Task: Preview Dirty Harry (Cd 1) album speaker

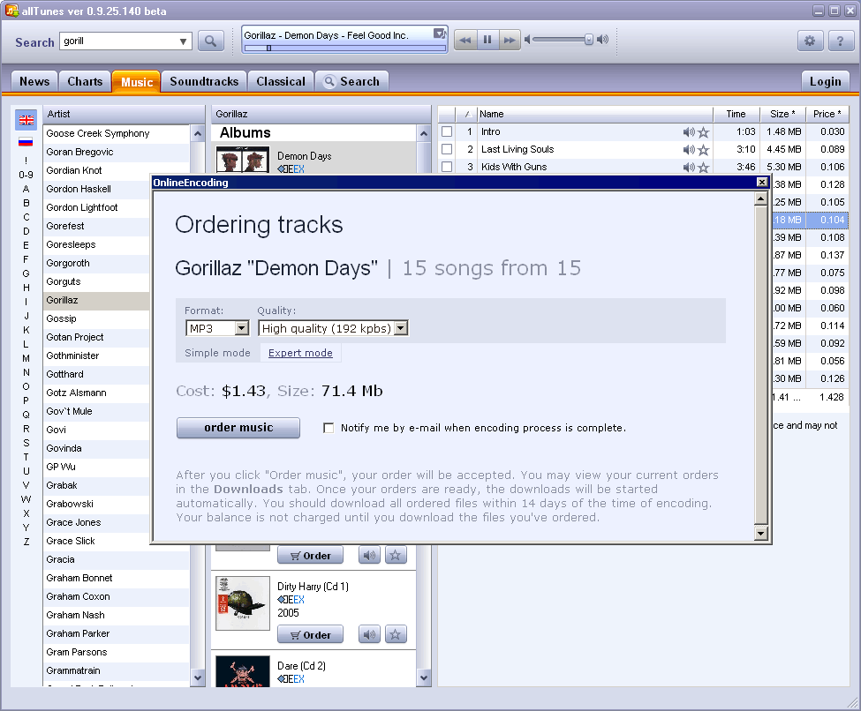Action: pos(369,635)
